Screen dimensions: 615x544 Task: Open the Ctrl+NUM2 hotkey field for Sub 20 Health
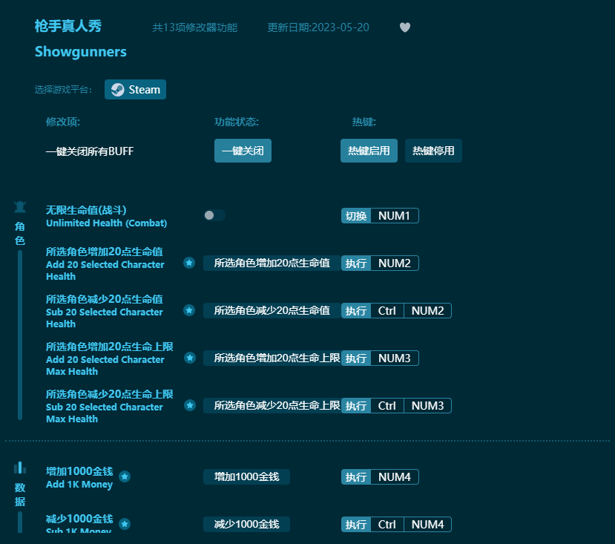tap(410, 310)
